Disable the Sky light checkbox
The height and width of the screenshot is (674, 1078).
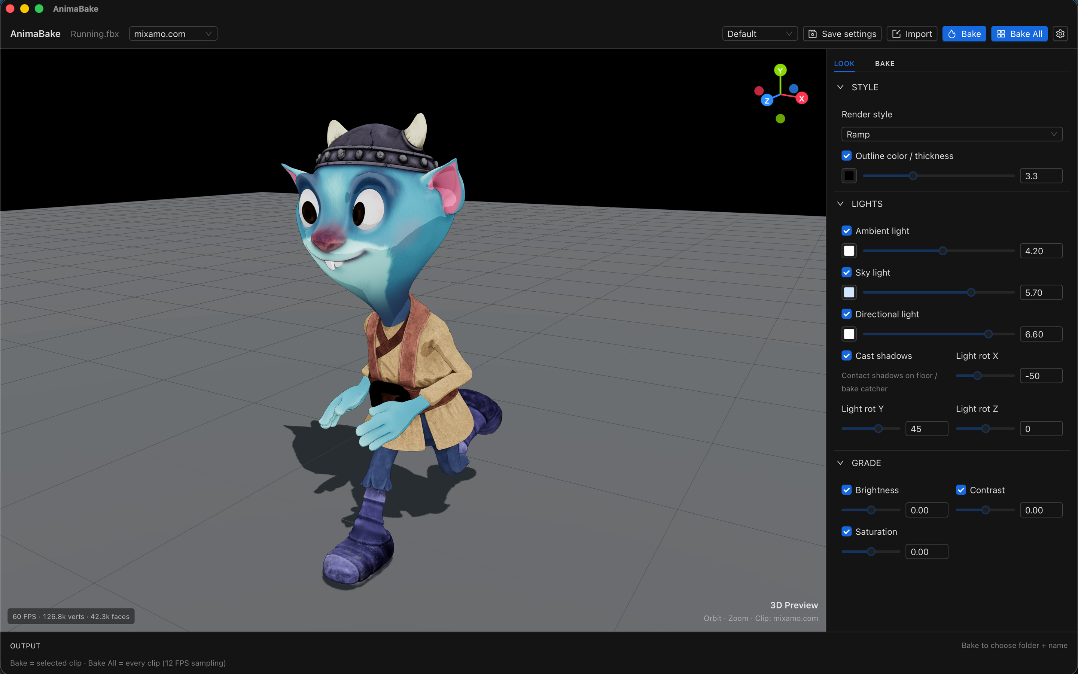click(x=846, y=272)
